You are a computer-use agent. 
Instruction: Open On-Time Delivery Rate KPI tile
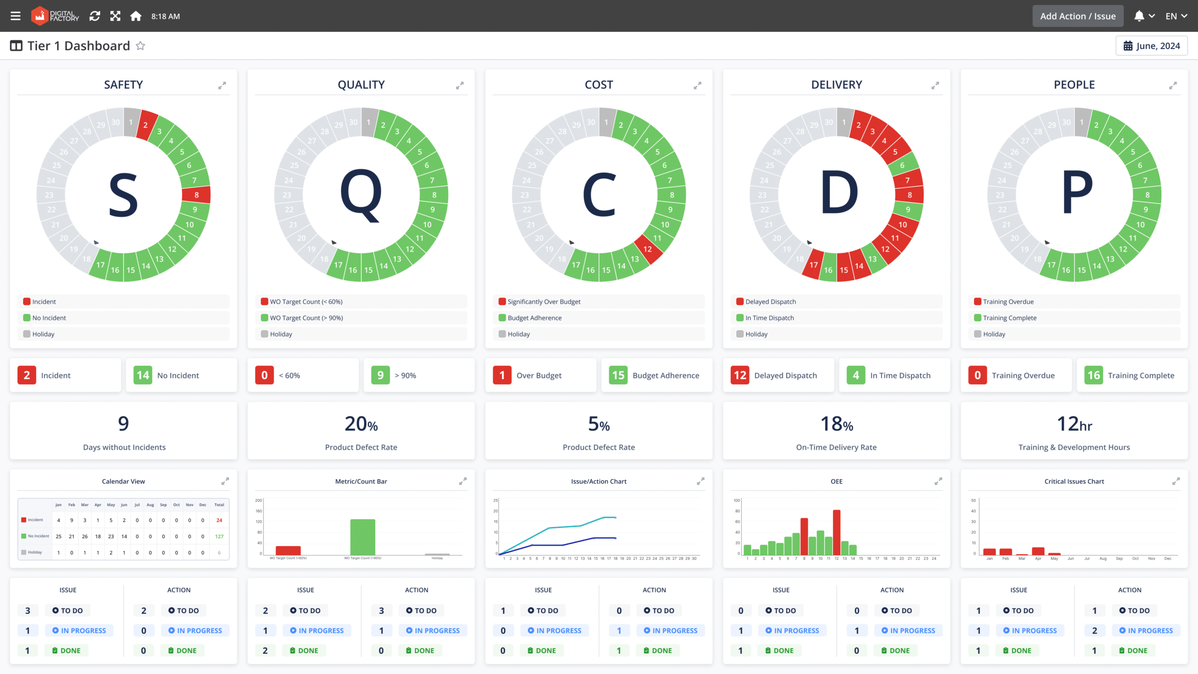pyautogui.click(x=837, y=431)
